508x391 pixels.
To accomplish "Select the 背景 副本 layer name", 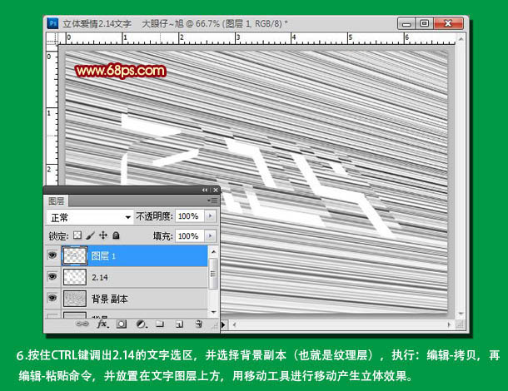I will tap(109, 299).
